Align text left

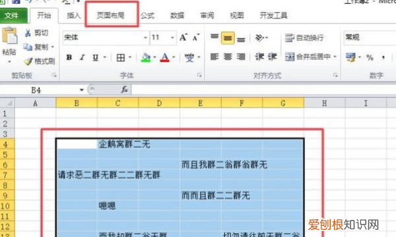pos(214,57)
